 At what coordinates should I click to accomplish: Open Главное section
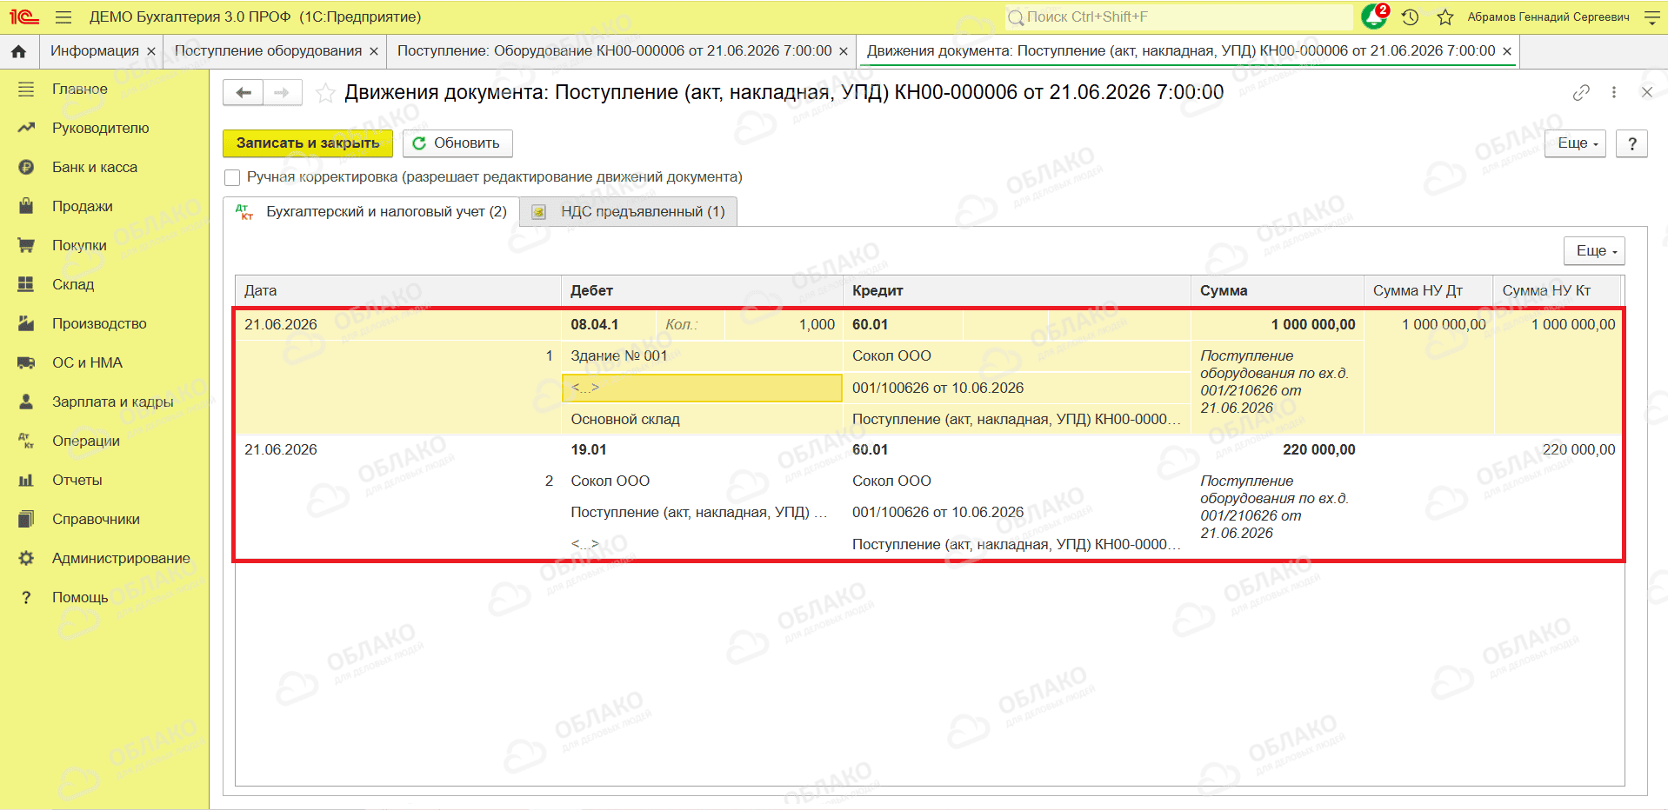click(80, 89)
